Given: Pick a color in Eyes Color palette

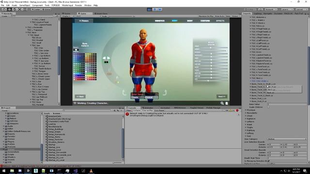Looking at the screenshot, I should click(x=85, y=67).
